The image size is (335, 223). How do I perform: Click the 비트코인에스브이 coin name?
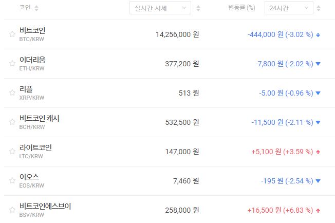[x=45, y=207]
